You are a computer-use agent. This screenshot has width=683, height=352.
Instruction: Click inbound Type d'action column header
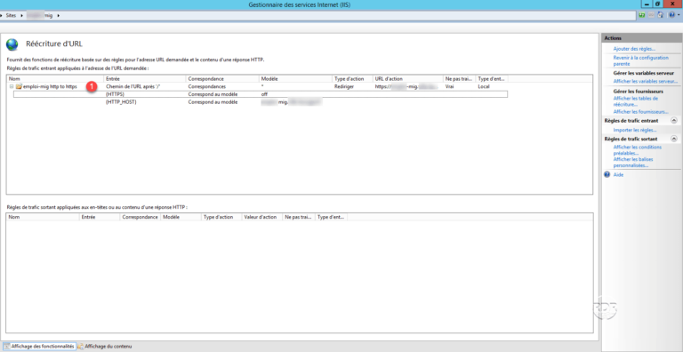(352, 79)
